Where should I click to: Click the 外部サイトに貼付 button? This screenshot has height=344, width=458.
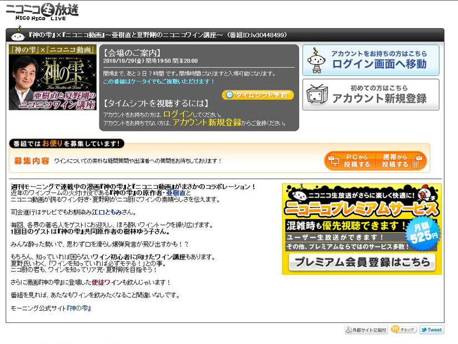point(366,330)
